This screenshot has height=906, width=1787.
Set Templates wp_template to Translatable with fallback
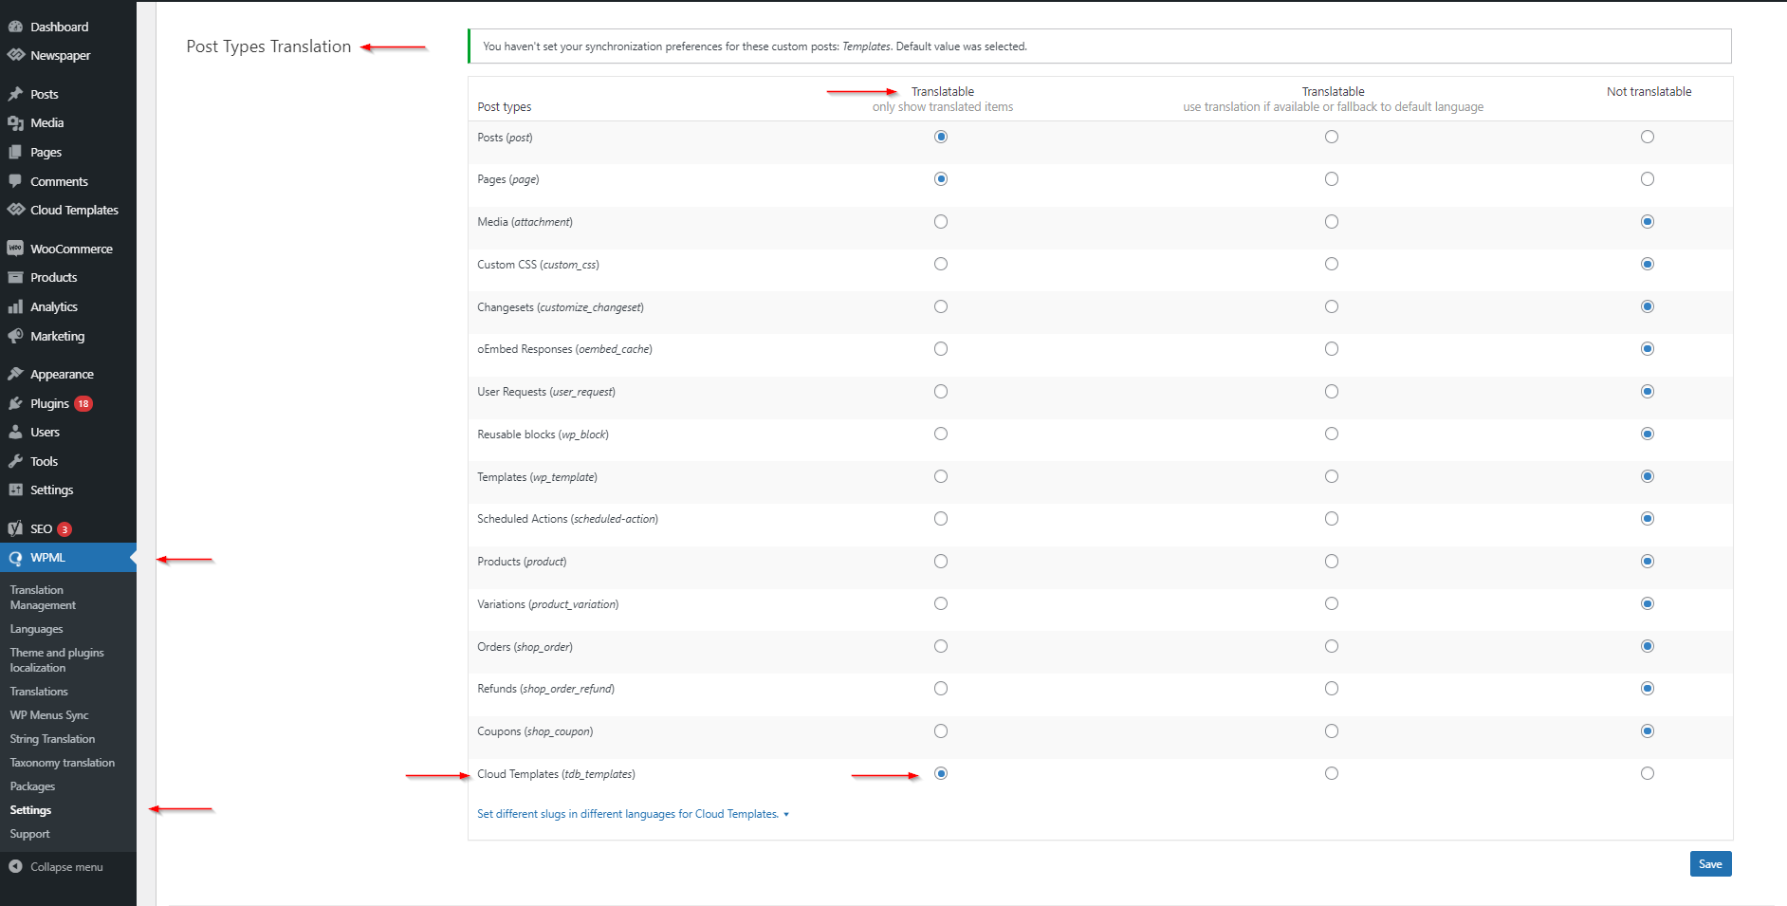(1332, 476)
